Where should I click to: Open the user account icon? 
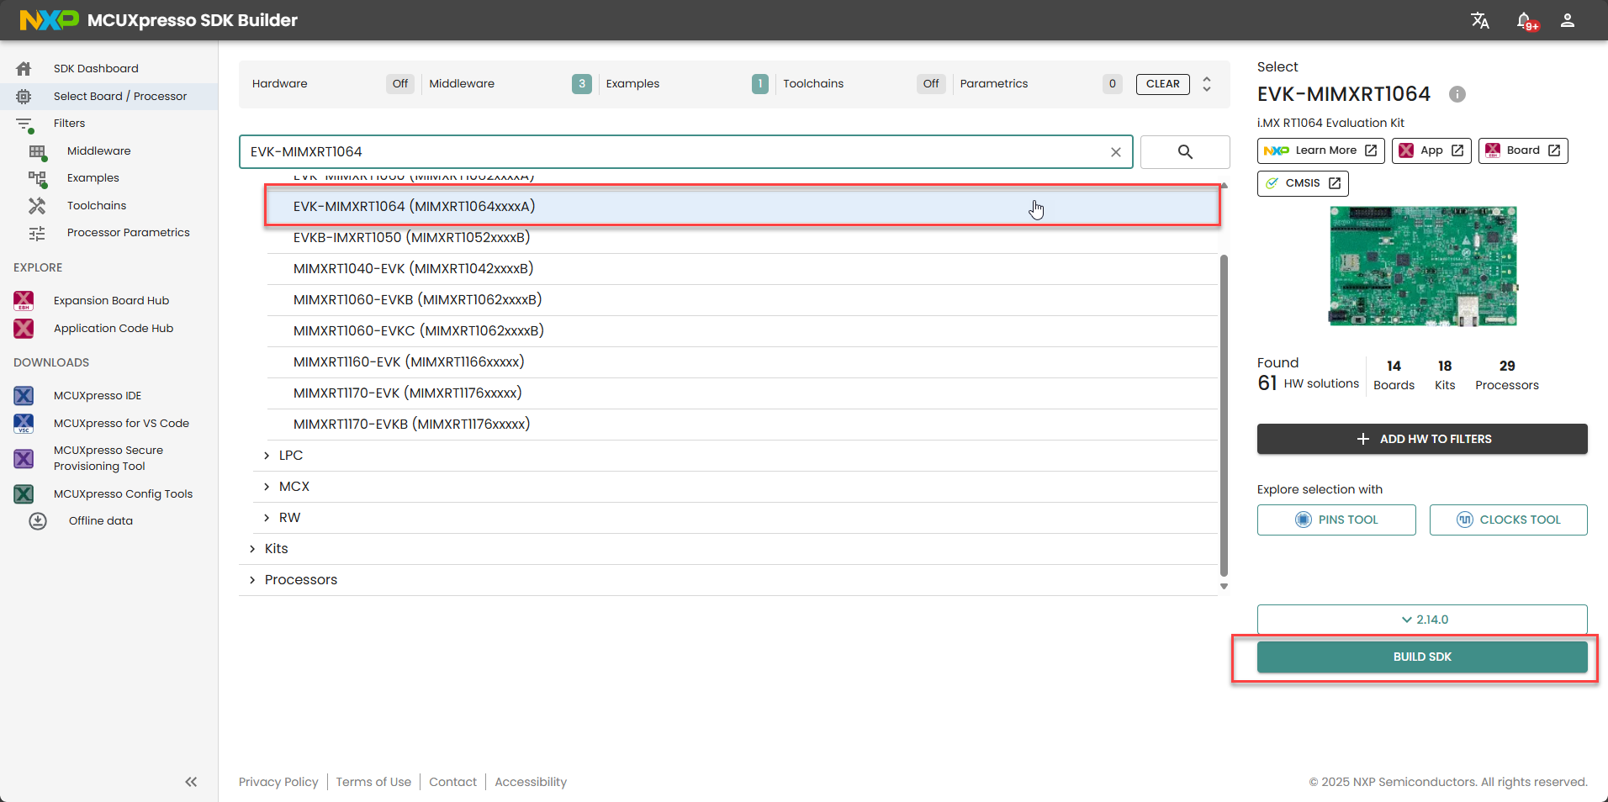(1568, 20)
